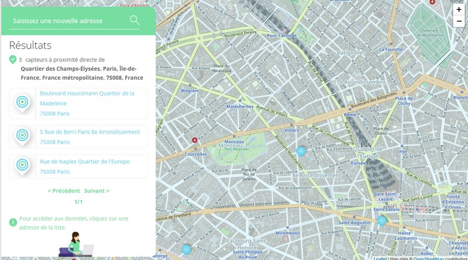Click sensor icon beside 5 Rue de Berri
This screenshot has width=468, height=260.
coord(22,136)
